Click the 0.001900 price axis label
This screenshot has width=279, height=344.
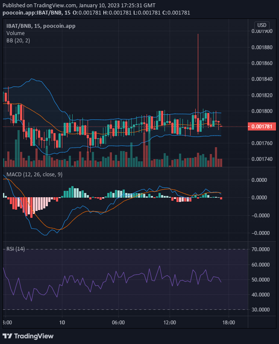(262, 31)
